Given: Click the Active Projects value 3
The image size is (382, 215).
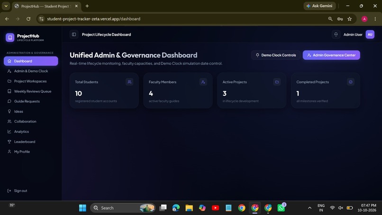Looking at the screenshot, I should [225, 93].
